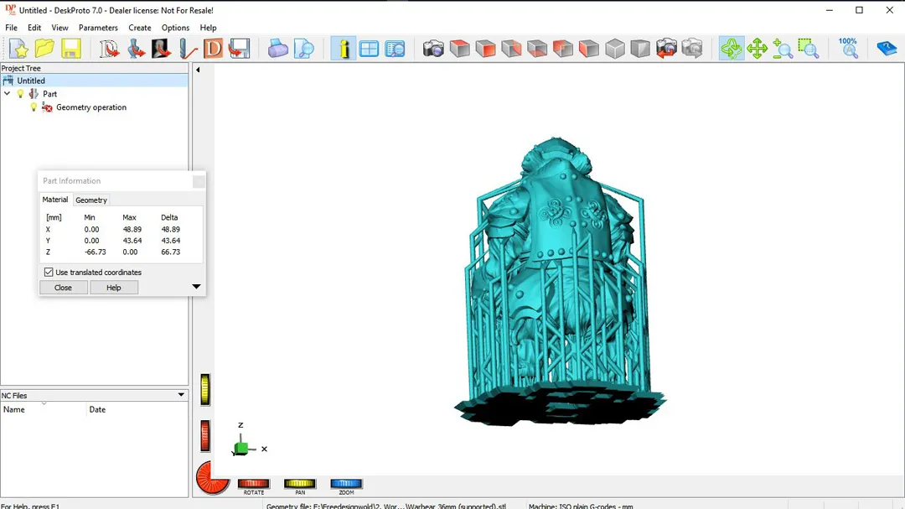Load bitmap file with the portrait icon
The height and width of the screenshot is (509, 905).
(161, 49)
